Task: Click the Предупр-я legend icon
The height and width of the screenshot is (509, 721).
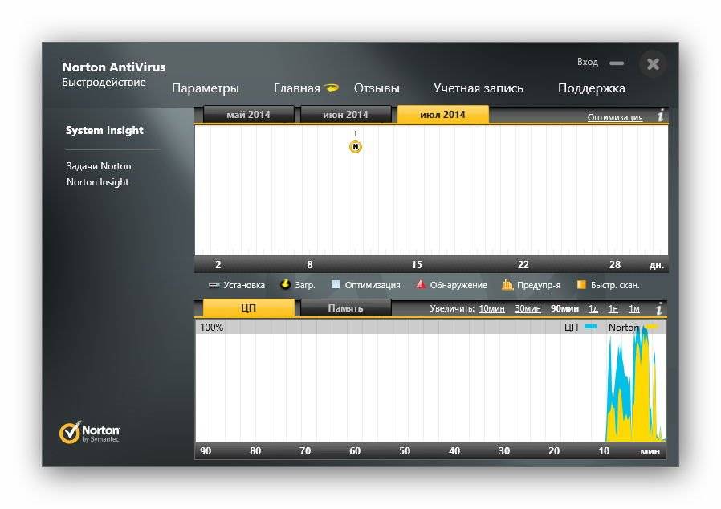Action: tap(507, 285)
